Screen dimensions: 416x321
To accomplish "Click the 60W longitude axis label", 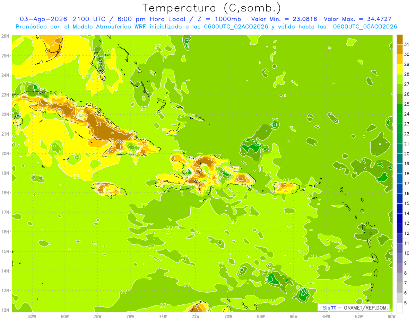I will [x=391, y=316].
